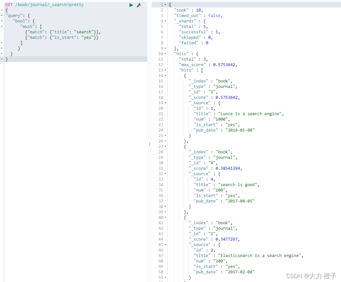Open the wrench settings menu
The width and height of the screenshot is (341, 282).
tap(139, 5)
